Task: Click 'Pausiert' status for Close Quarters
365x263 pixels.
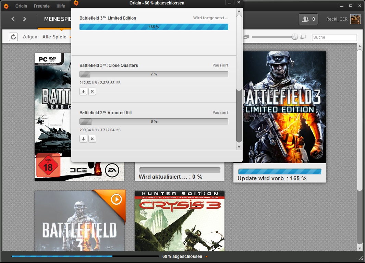Action: tap(220, 65)
